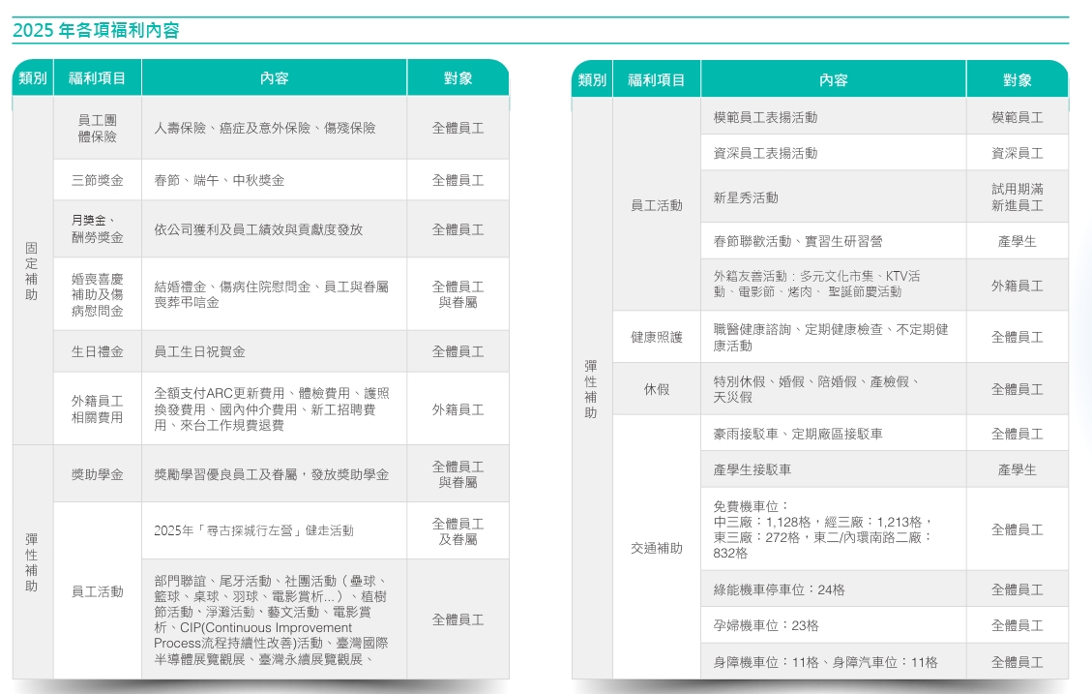Click the 對象 header on the left table
The image size is (1092, 694).
(457, 77)
